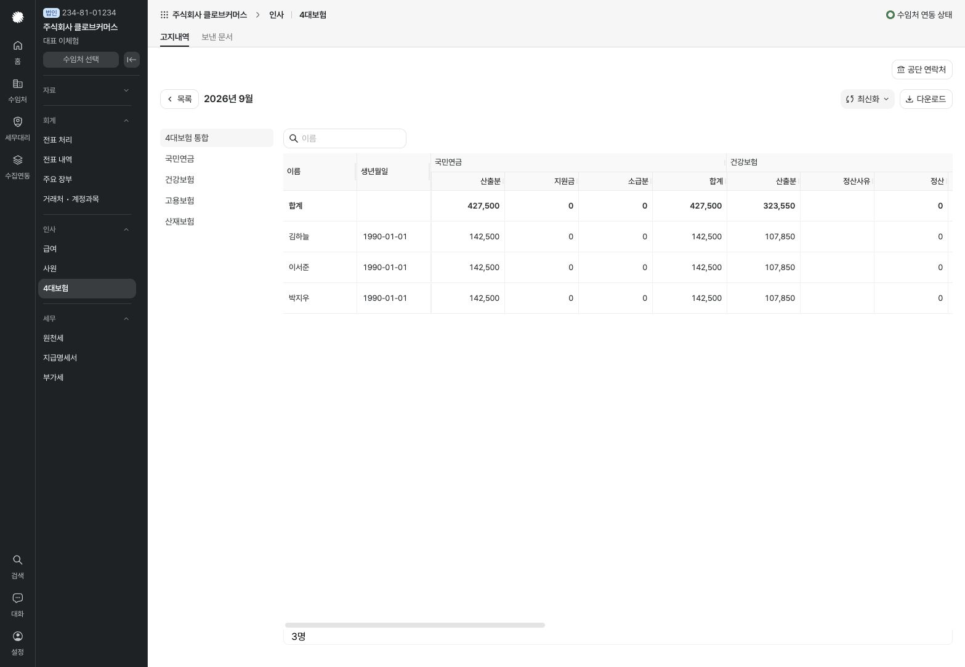Viewport: 965px width, 667px height.
Task: Collapse the 회계 section
Action: (87, 121)
